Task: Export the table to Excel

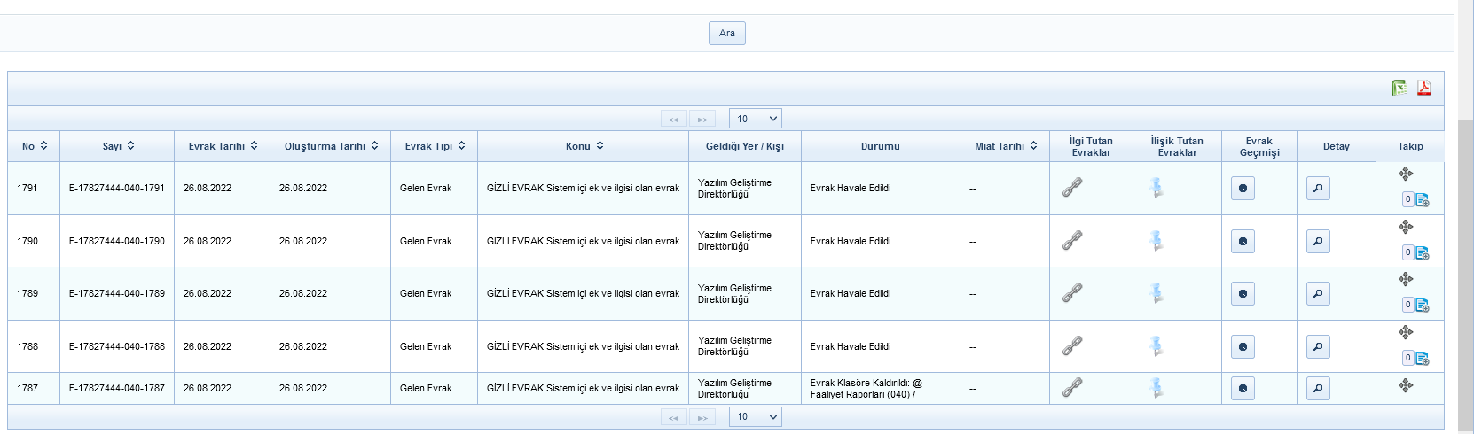Action: click(1400, 88)
